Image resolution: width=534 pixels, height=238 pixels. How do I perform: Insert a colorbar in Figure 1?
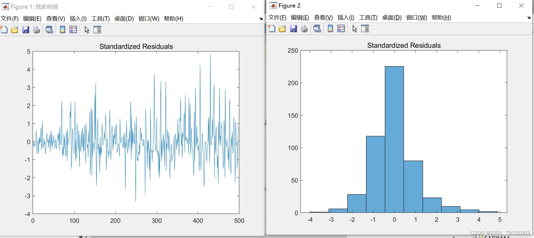pyautogui.click(x=63, y=30)
